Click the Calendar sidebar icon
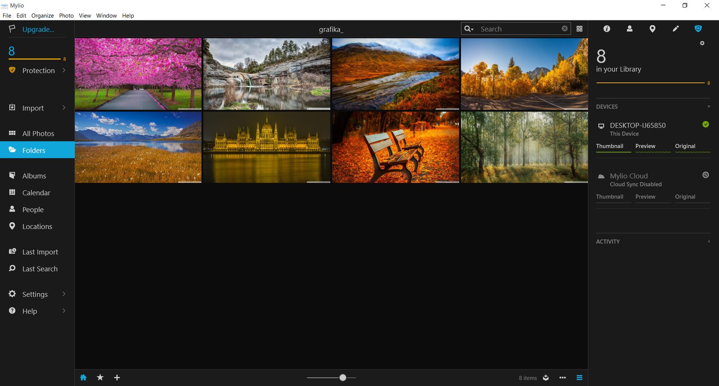719x386 pixels. [x=12, y=192]
